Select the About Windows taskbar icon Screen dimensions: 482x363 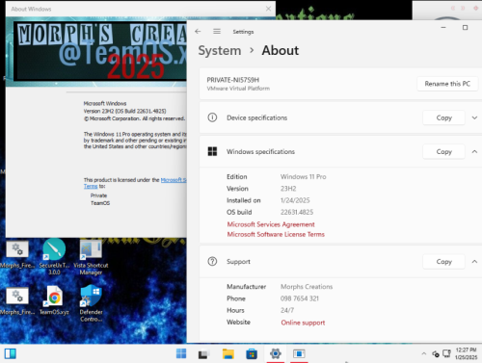299,353
